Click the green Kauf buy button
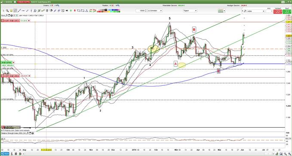 287,12
